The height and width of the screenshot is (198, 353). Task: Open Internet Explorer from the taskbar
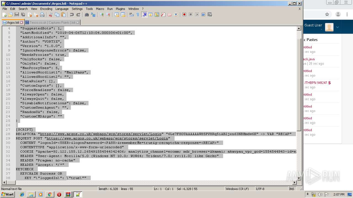pyautogui.click(x=22, y=194)
